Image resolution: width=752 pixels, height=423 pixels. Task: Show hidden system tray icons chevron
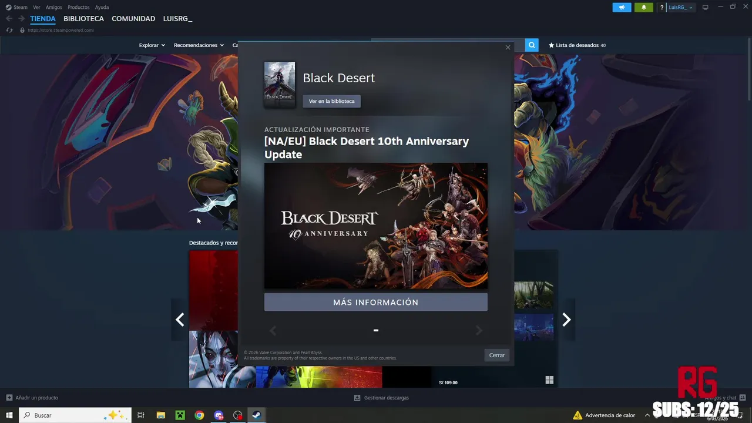[x=647, y=415]
